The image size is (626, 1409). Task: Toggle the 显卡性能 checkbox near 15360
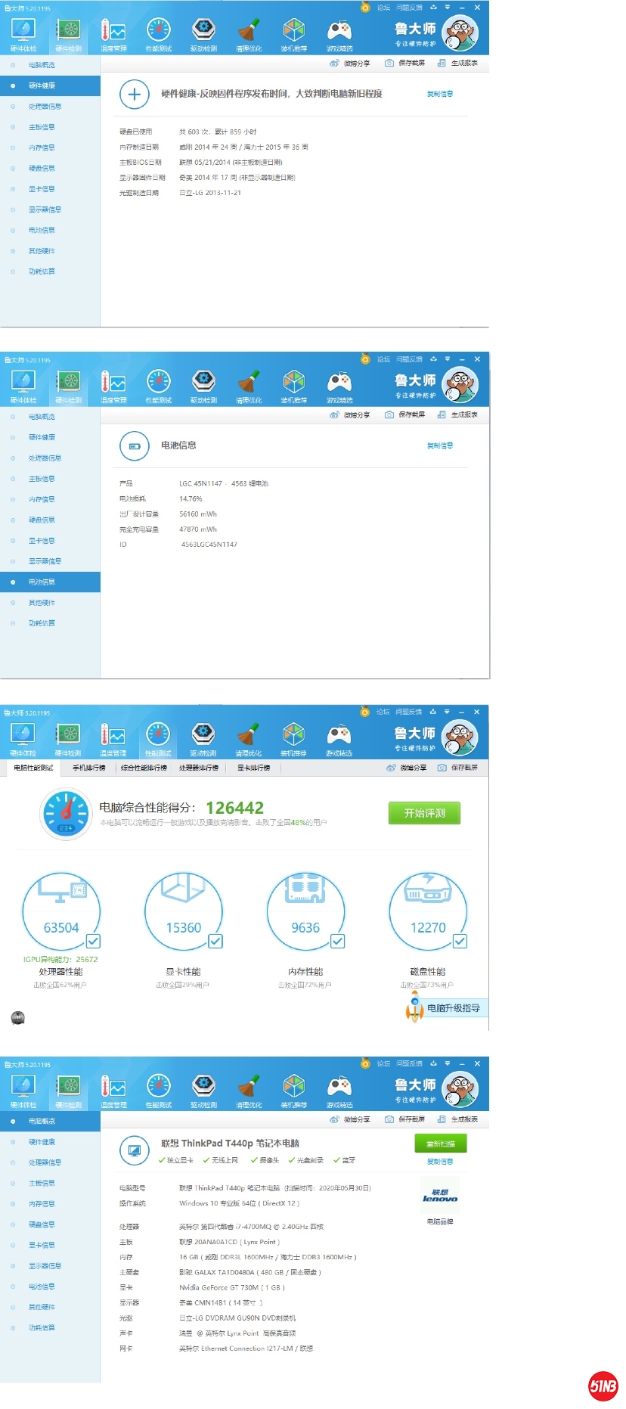[x=215, y=941]
